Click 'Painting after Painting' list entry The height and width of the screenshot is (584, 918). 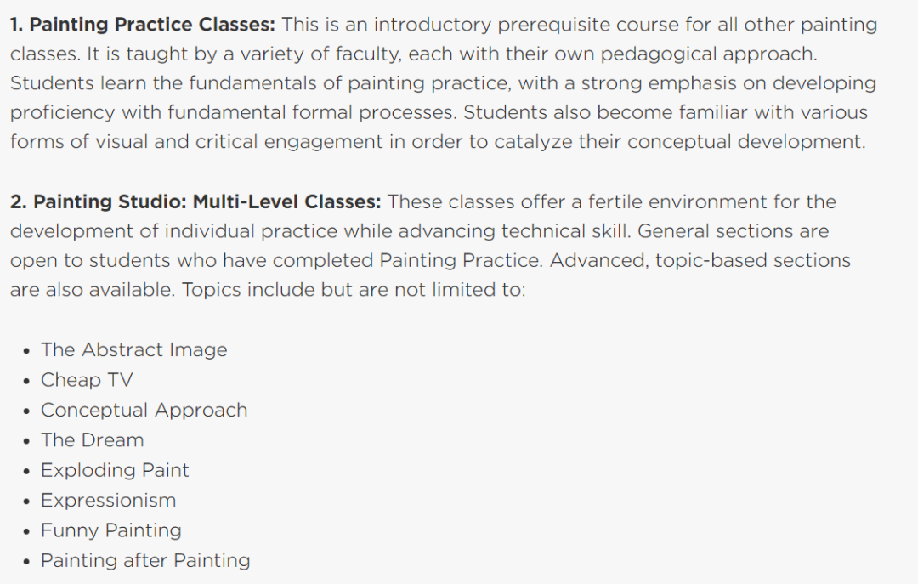[x=146, y=560]
